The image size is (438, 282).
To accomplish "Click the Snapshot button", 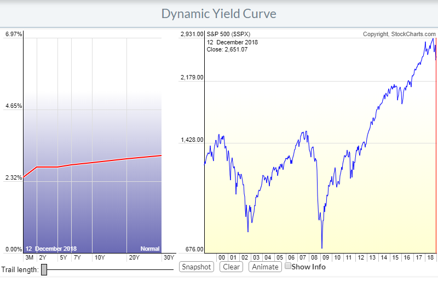I will tap(197, 267).
